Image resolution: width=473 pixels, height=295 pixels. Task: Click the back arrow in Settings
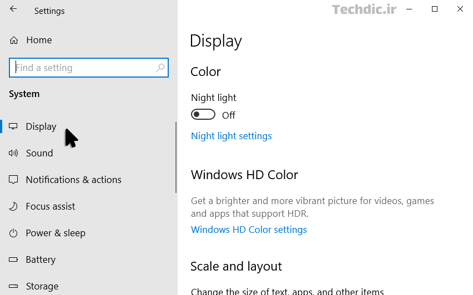13,9
